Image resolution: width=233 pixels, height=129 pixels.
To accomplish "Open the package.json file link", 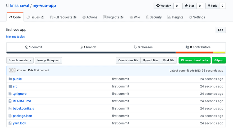I will click(23, 116).
